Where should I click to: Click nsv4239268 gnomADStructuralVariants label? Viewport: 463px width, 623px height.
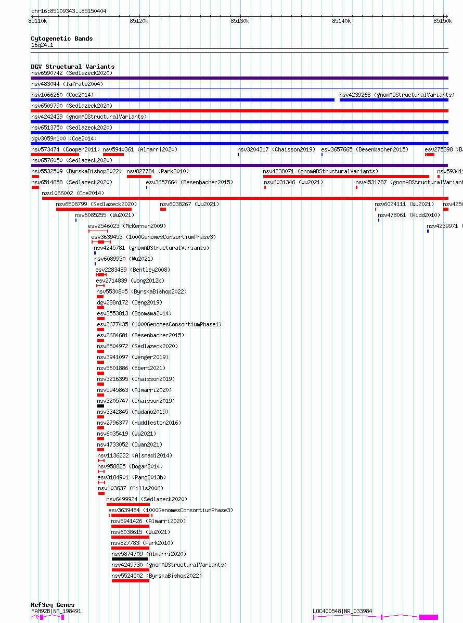[x=397, y=95]
